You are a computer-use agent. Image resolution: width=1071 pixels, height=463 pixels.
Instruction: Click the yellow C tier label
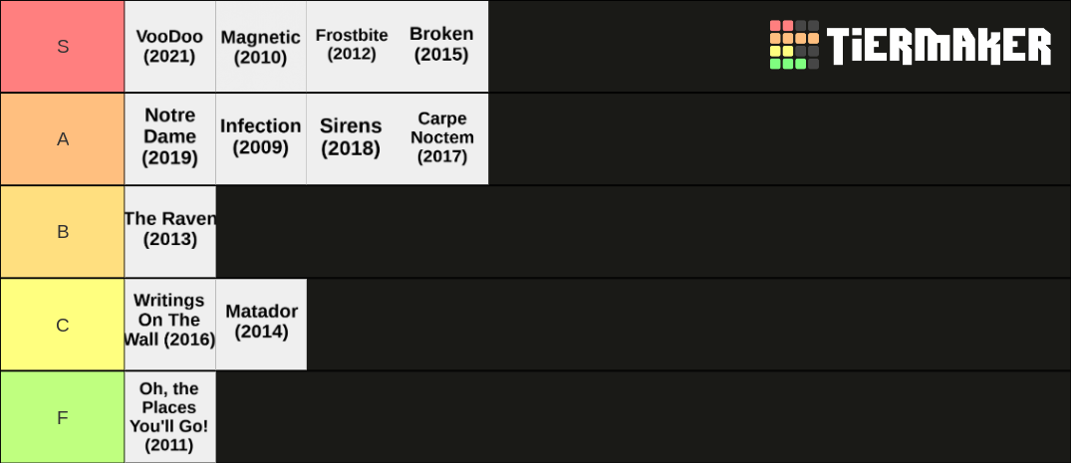[62, 325]
